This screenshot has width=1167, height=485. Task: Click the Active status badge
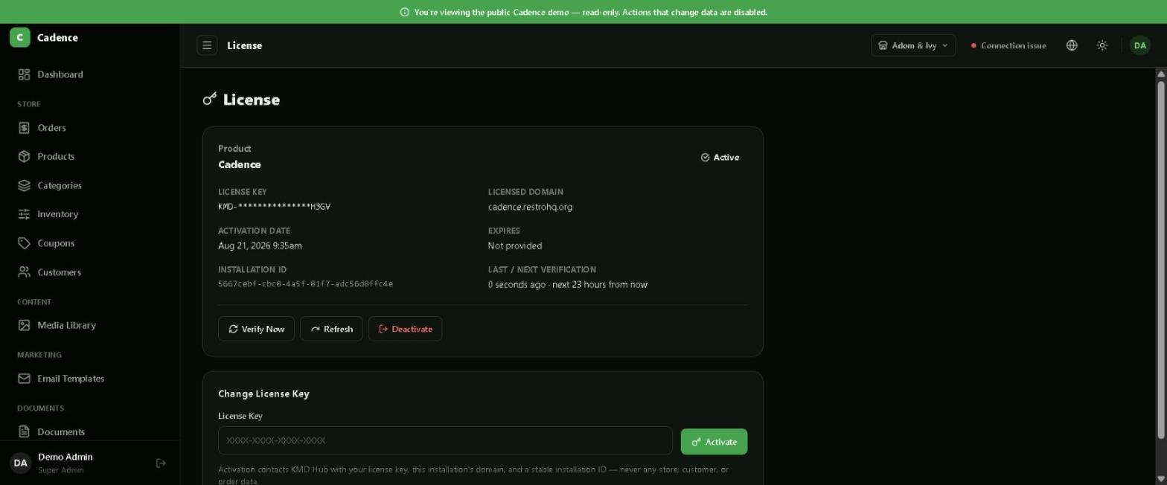tap(720, 158)
